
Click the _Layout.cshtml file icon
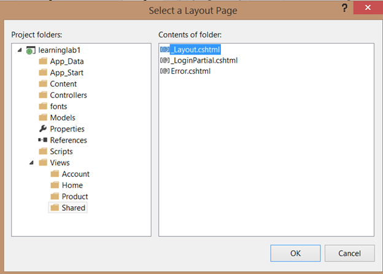tap(164, 49)
